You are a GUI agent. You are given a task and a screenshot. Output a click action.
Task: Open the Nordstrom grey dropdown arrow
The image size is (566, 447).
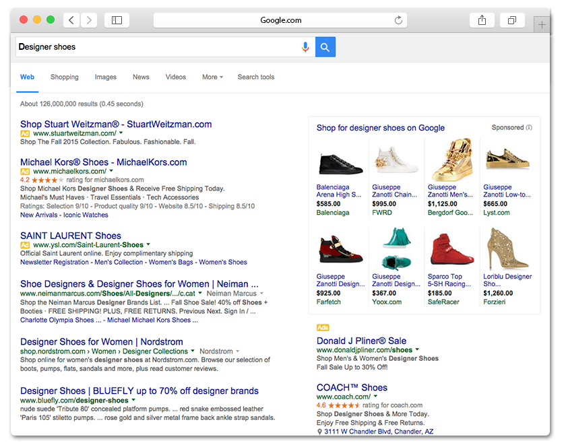[x=237, y=351]
